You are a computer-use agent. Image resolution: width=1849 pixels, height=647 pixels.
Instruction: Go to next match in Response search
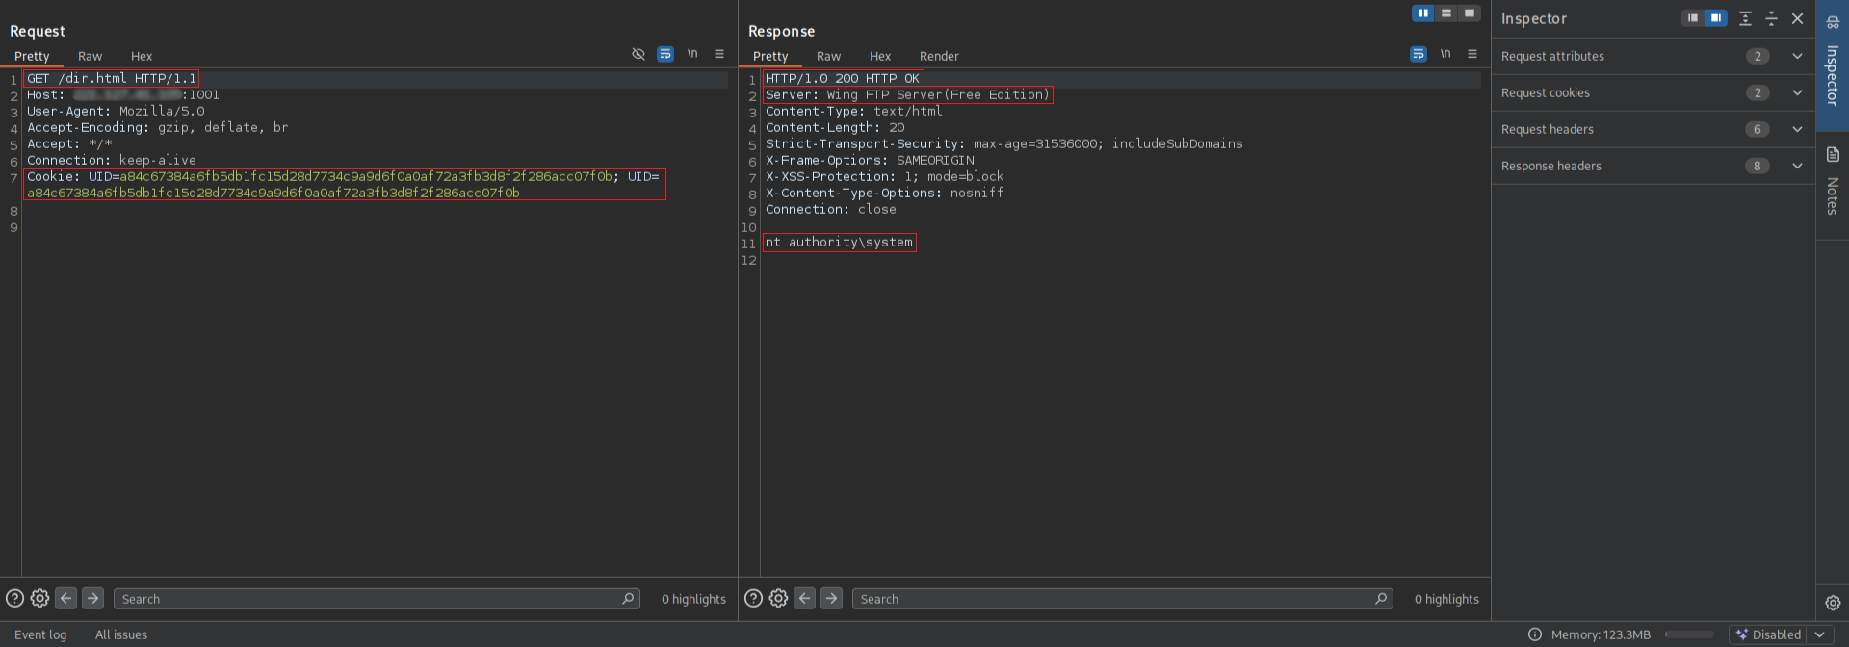click(831, 598)
